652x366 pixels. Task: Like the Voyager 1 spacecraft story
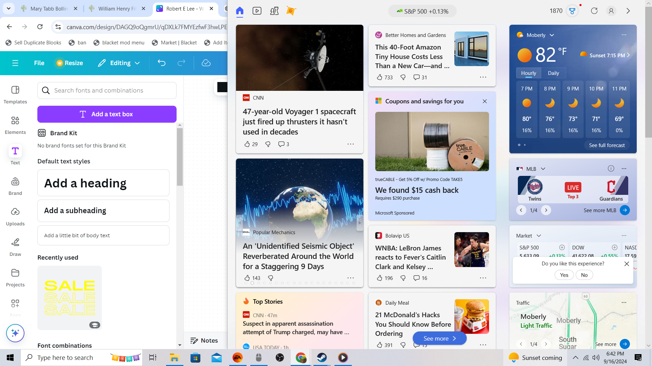[x=247, y=144]
